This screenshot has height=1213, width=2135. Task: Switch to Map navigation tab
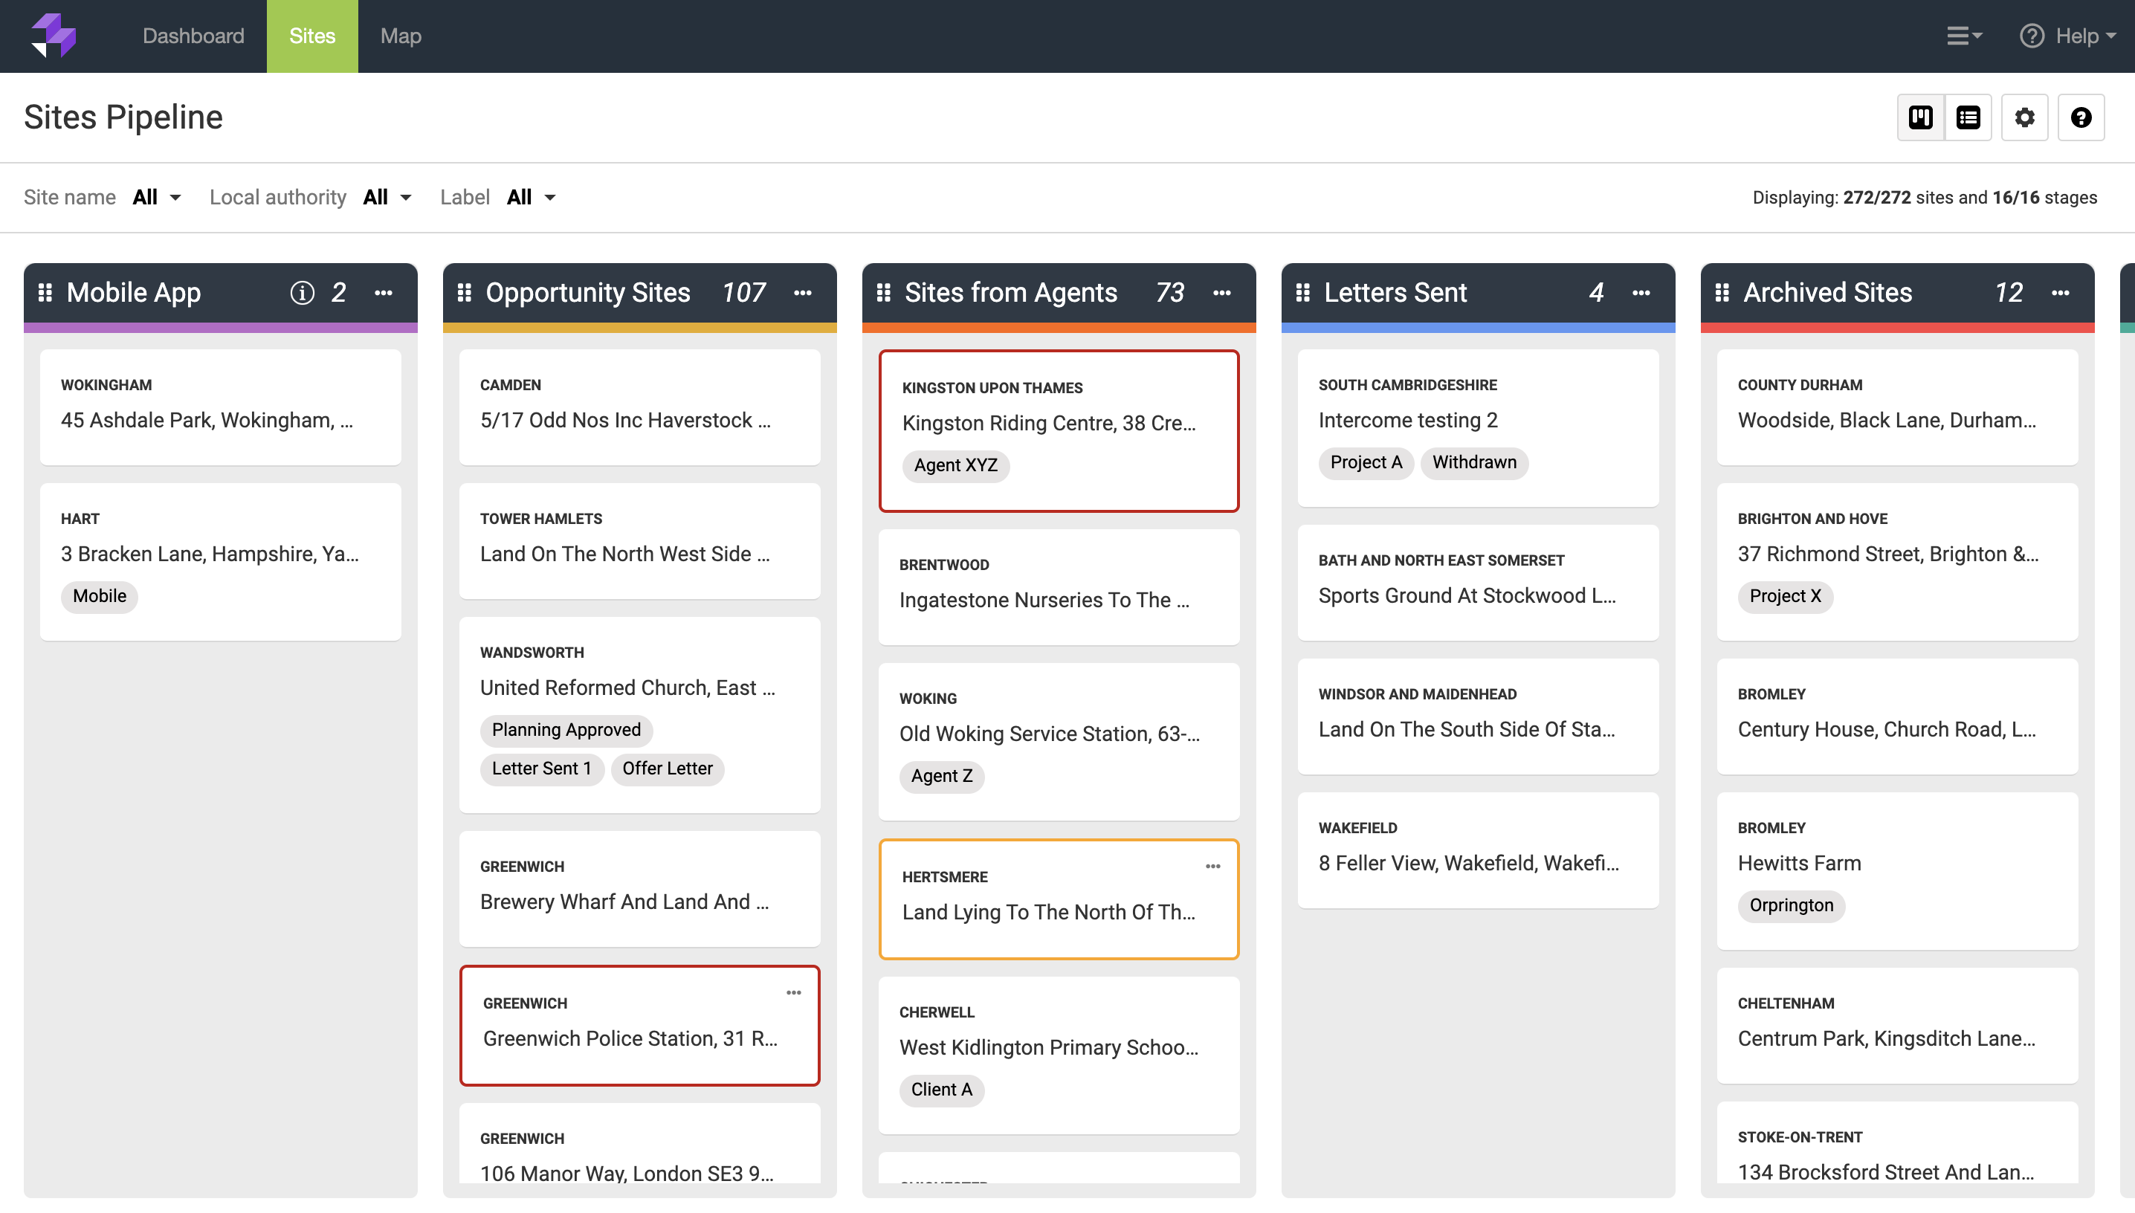(398, 35)
